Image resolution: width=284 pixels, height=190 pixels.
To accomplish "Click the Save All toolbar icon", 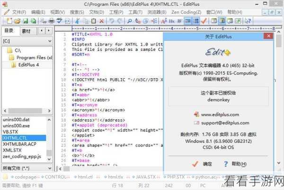I will pyautogui.click(x=33, y=21).
